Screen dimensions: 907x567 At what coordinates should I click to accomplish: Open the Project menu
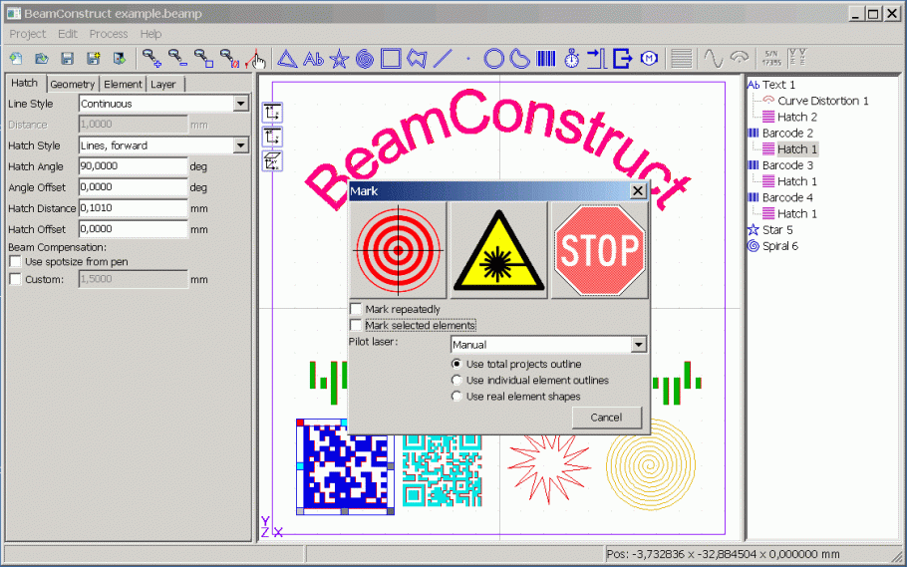[x=27, y=34]
